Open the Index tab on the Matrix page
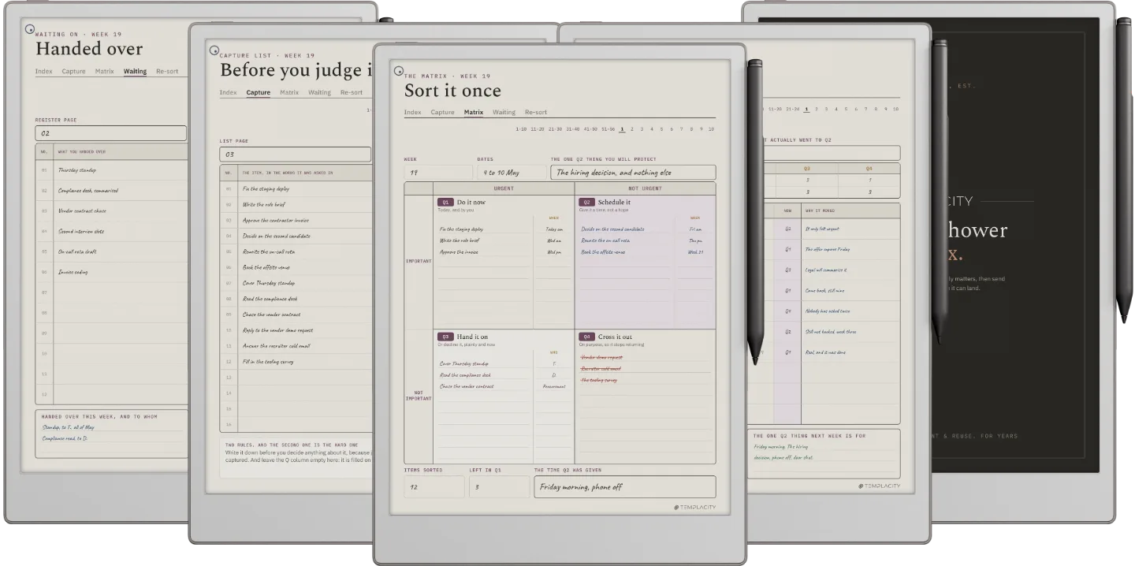Screen dimensions: 1135x566 pos(412,113)
